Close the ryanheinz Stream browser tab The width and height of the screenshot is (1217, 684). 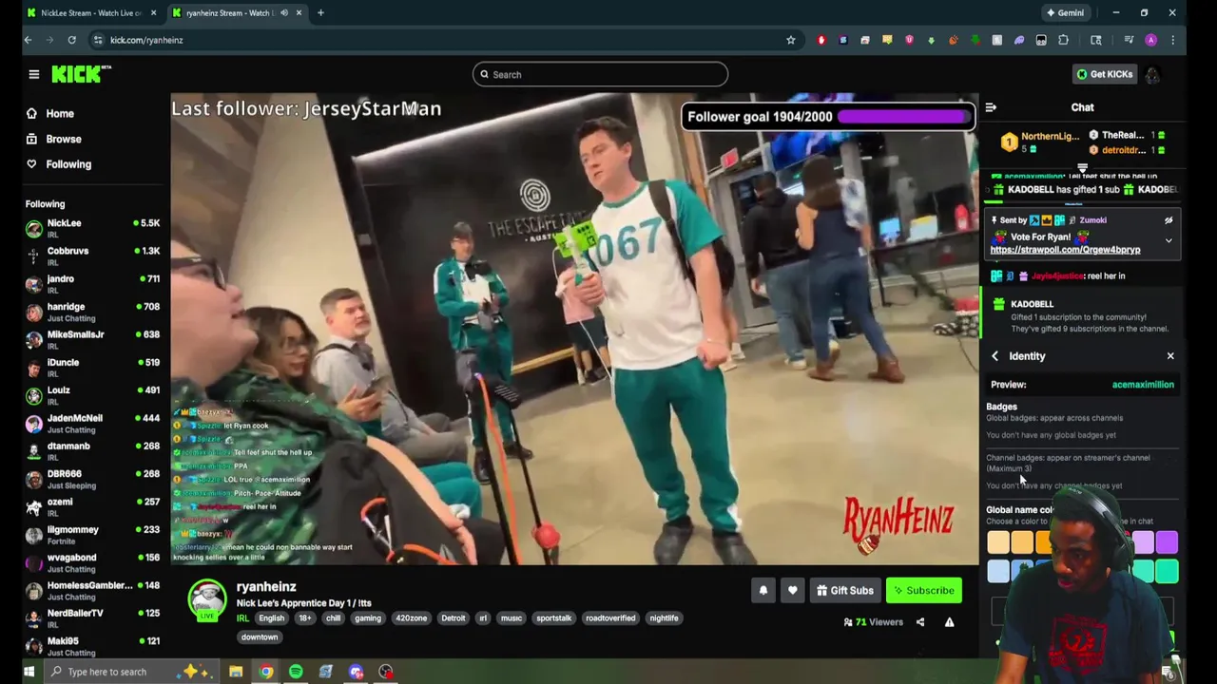[x=299, y=13]
